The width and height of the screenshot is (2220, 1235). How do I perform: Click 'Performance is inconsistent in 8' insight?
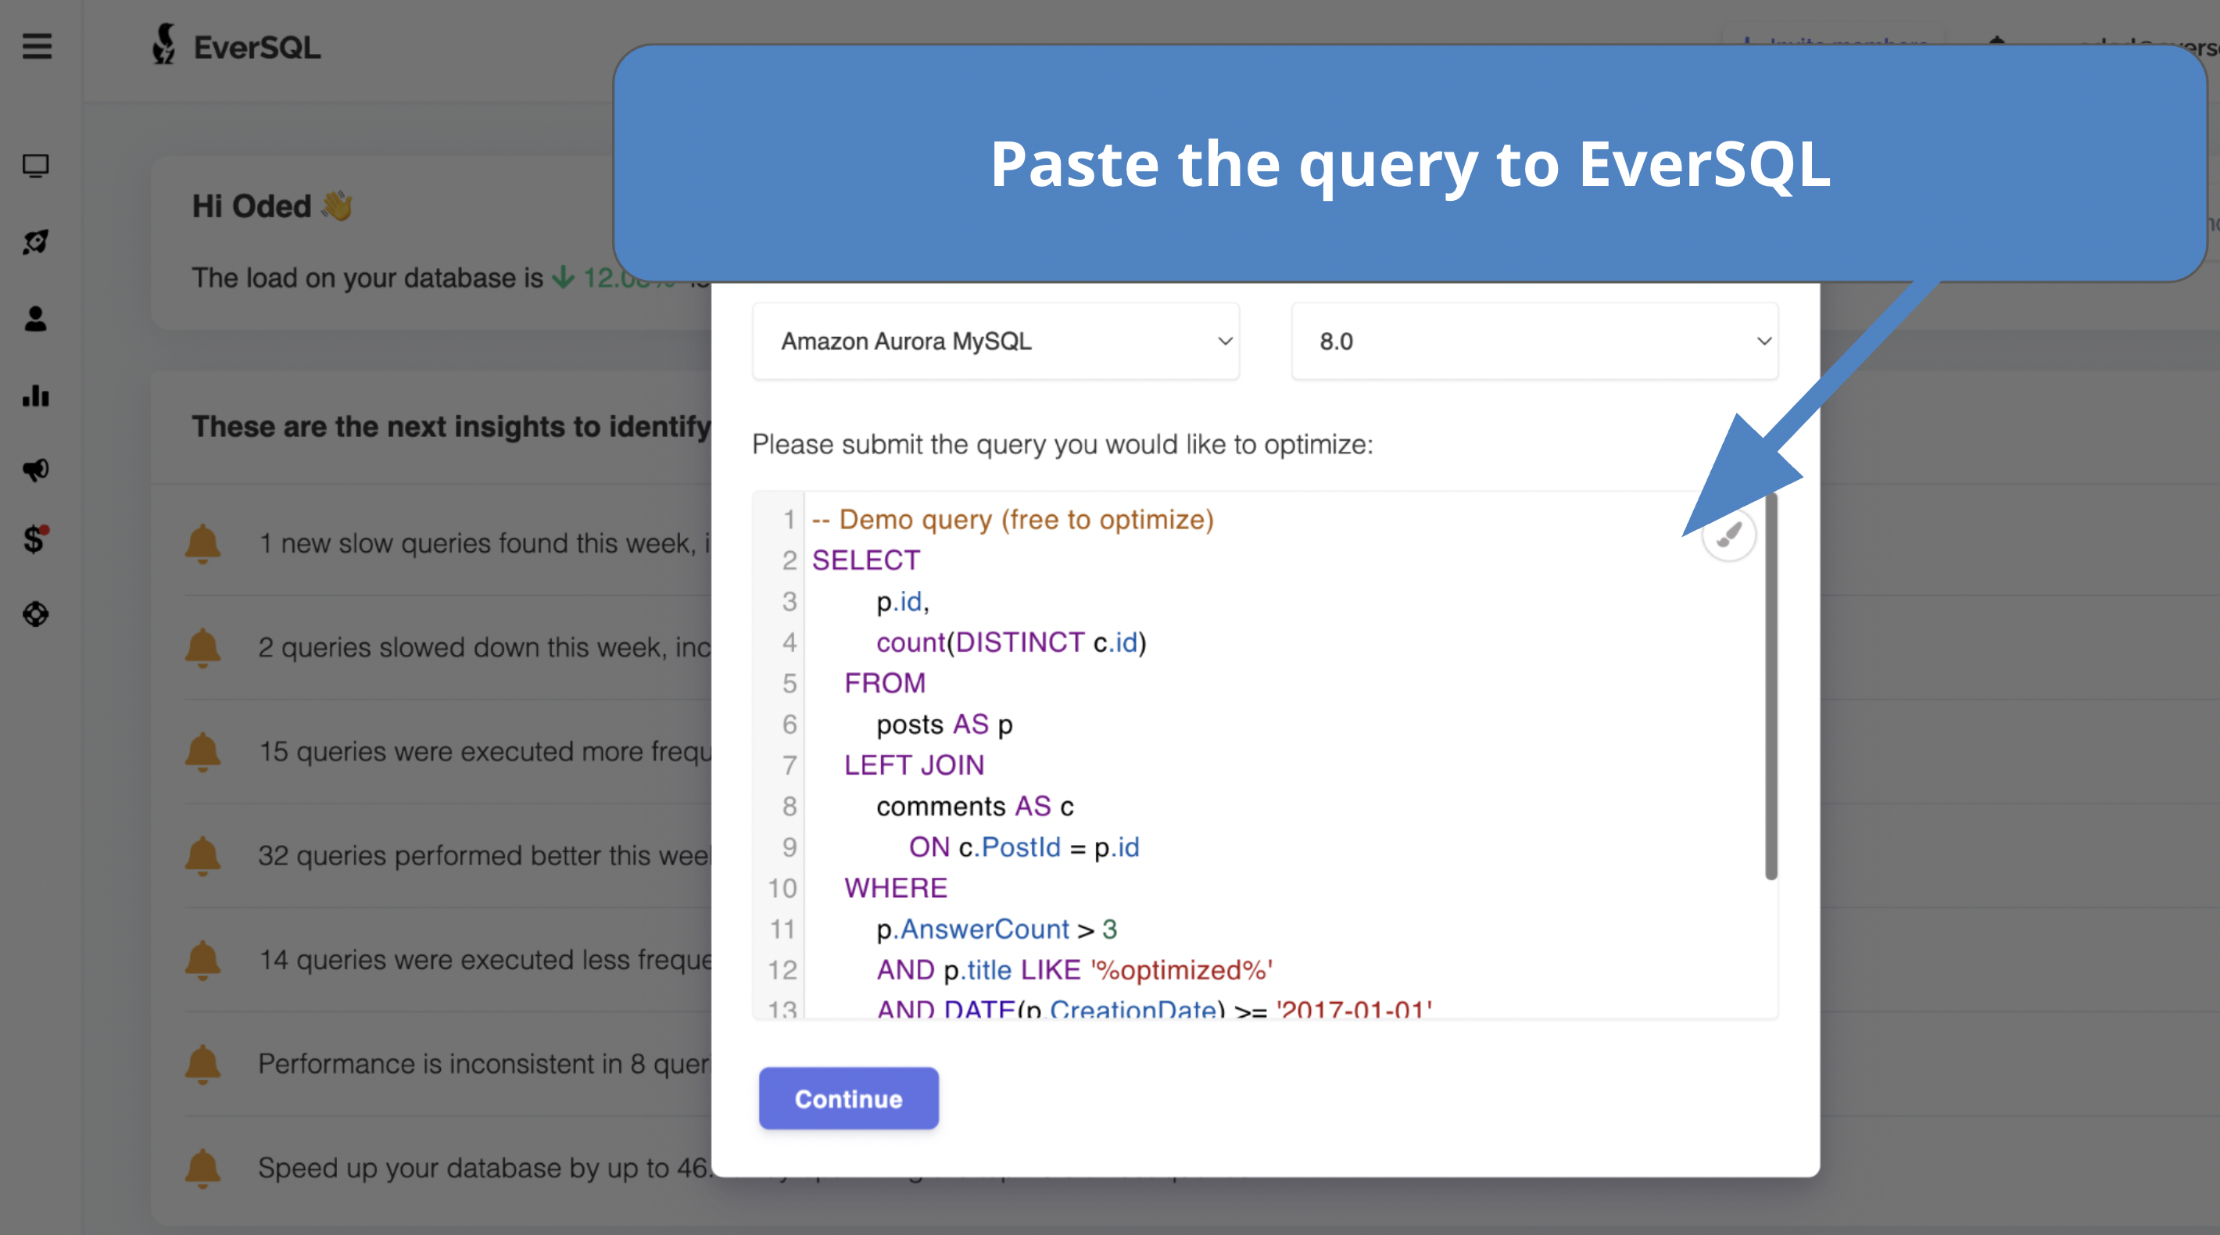coord(485,1065)
